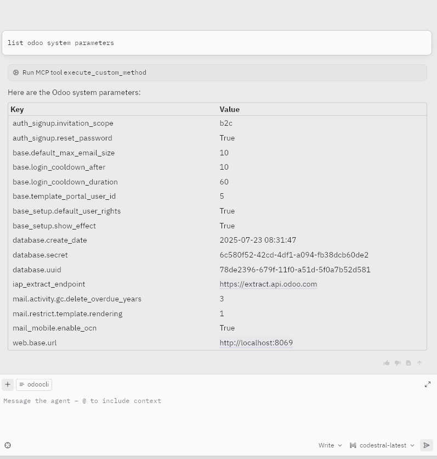Click the Value column header
437x459 pixels.
coord(230,109)
